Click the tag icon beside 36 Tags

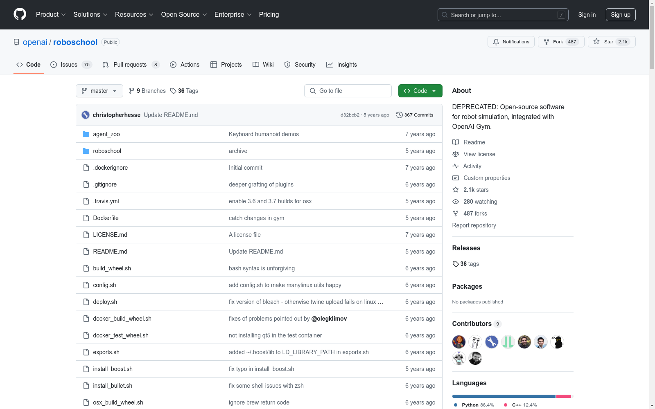173,91
